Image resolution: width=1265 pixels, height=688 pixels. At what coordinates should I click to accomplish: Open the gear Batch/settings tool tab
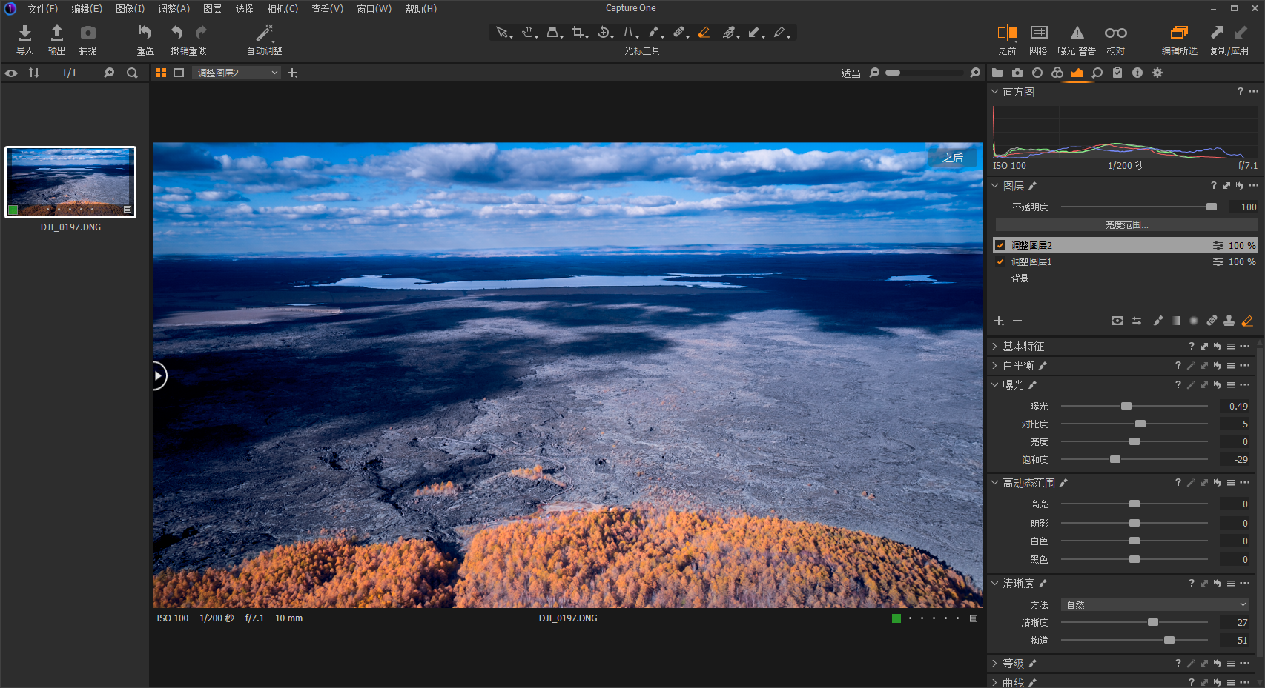click(1157, 73)
